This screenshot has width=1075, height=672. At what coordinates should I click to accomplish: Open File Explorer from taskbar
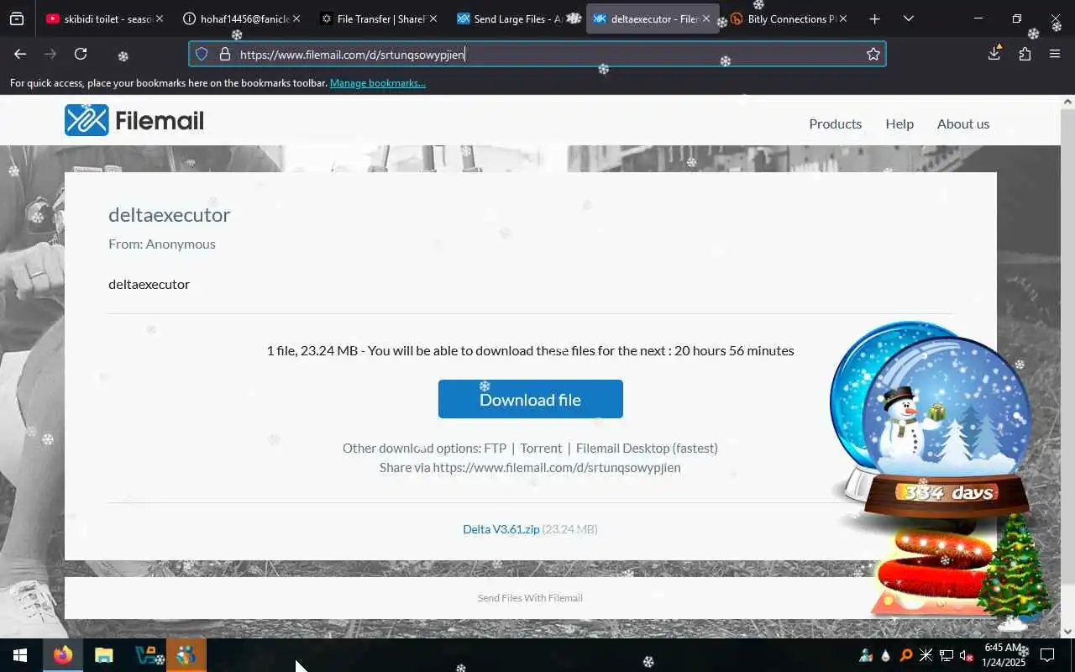pyautogui.click(x=103, y=655)
